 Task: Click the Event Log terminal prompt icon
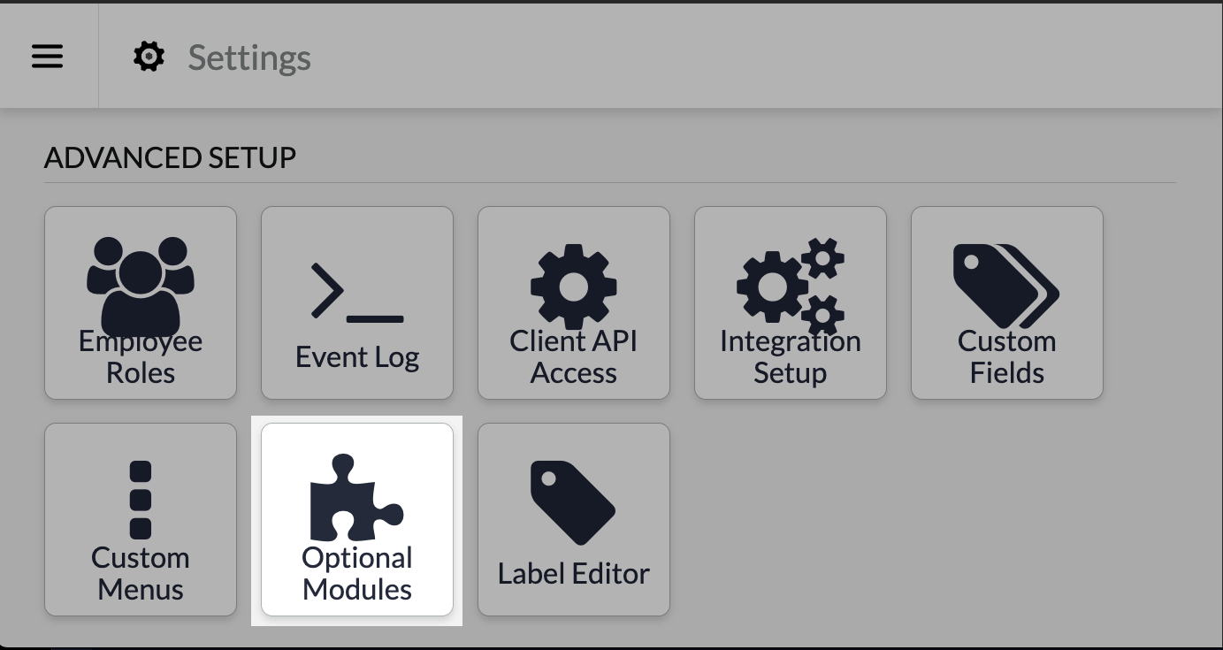[357, 291]
